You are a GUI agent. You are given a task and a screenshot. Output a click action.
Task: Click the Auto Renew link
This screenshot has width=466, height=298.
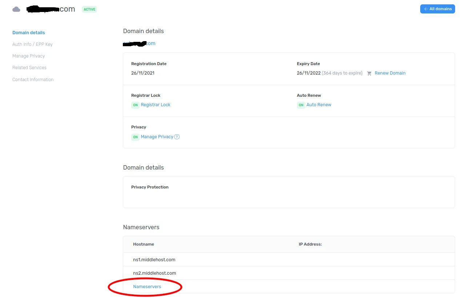click(319, 105)
